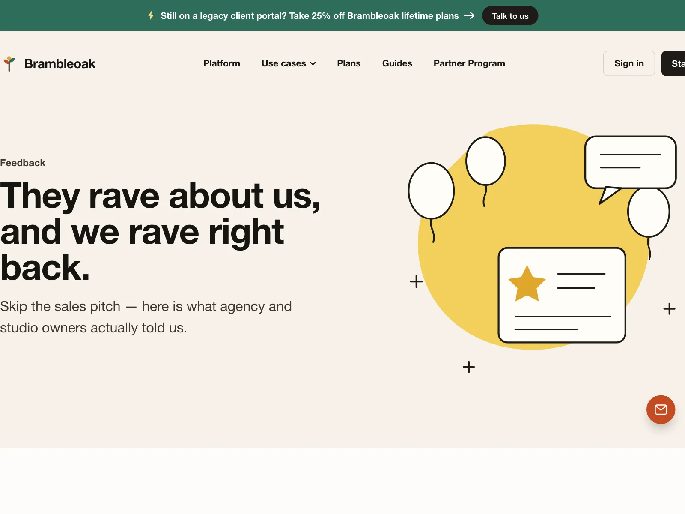The height and width of the screenshot is (514, 685).
Task: Click the arrow after the lifetime plans offer
Action: (x=469, y=16)
